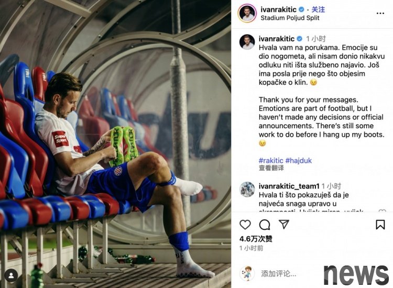Open the three-dot more options menu
The image size is (393, 288).
pos(380,13)
